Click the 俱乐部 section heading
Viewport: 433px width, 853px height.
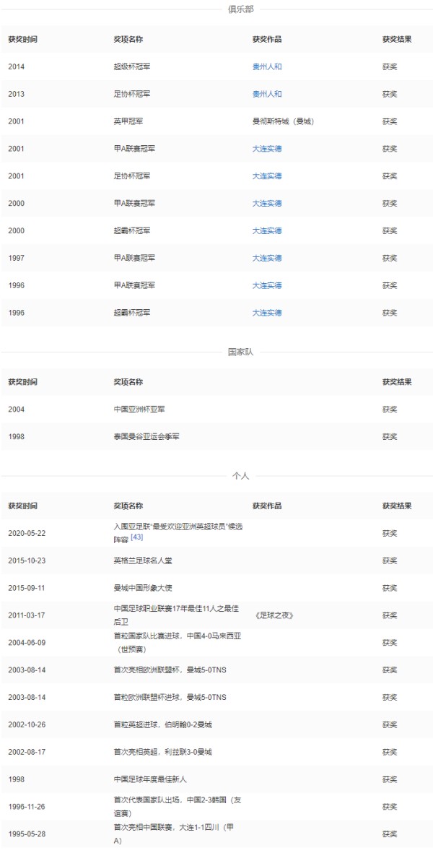point(240,9)
